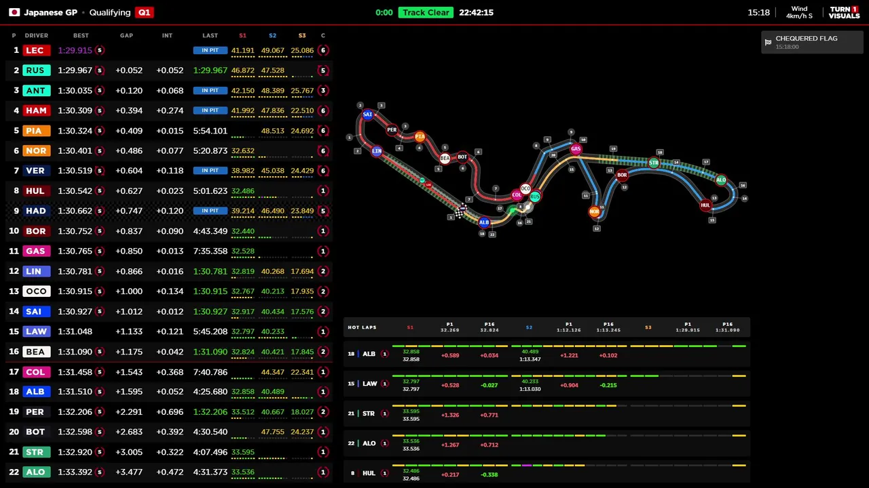Click the Qualifying session label

(110, 12)
